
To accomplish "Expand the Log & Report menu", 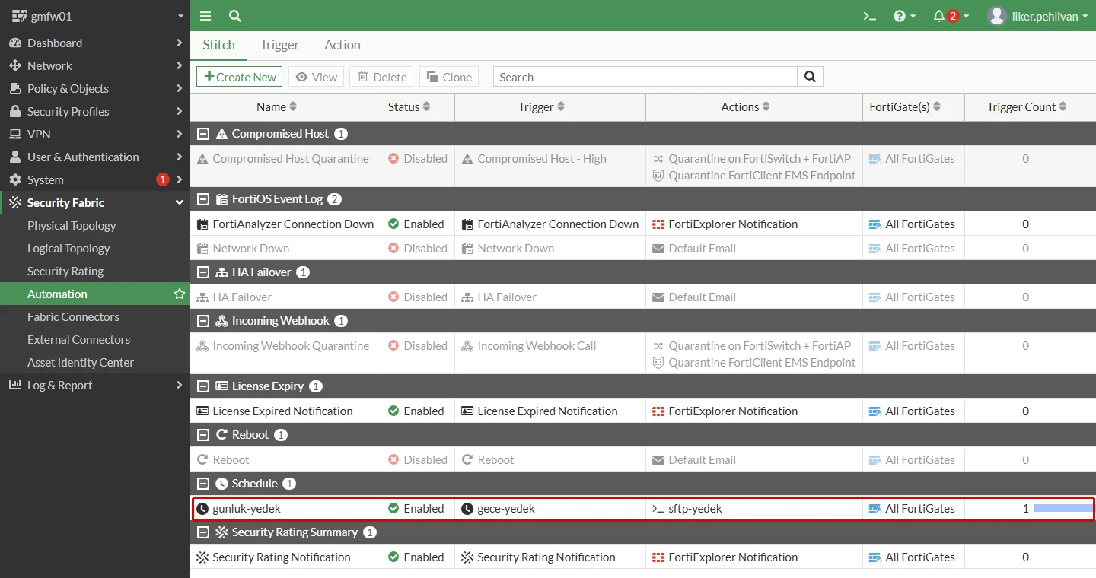I will 95,385.
